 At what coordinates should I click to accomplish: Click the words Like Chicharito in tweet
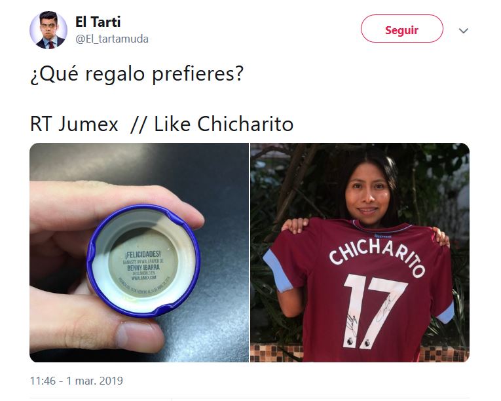[224, 124]
